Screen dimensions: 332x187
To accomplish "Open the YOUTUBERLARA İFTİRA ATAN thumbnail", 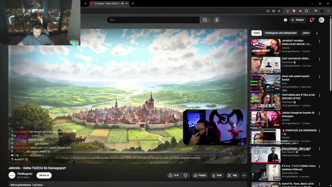I will pyautogui.click(x=266, y=101).
